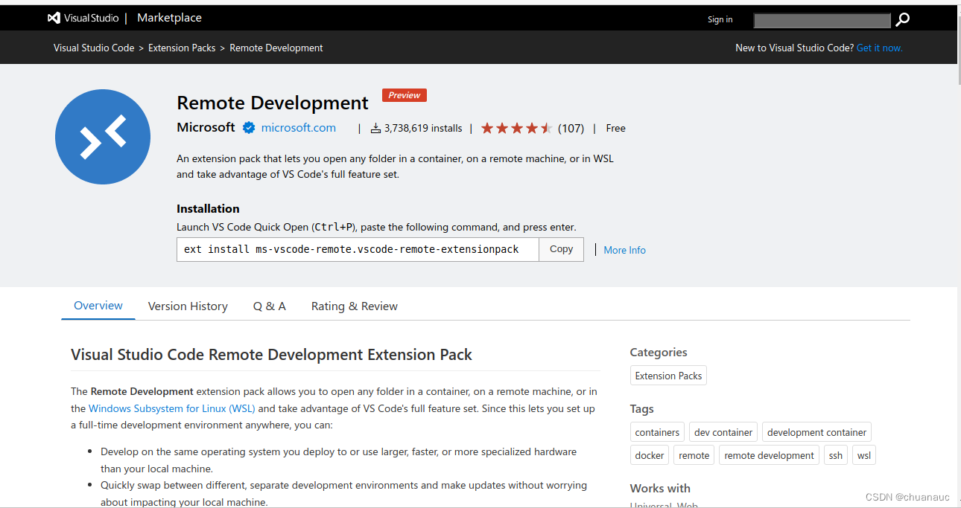Copy the install command

click(x=562, y=250)
